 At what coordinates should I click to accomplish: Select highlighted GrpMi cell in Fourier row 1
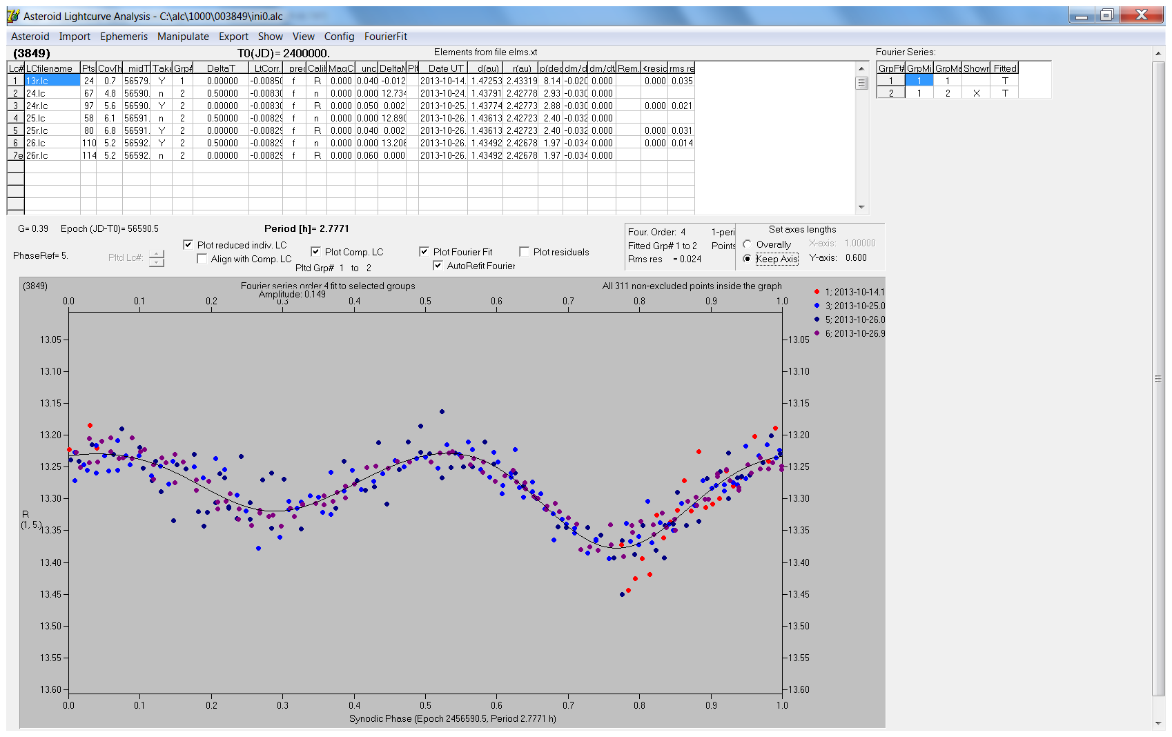pos(919,81)
